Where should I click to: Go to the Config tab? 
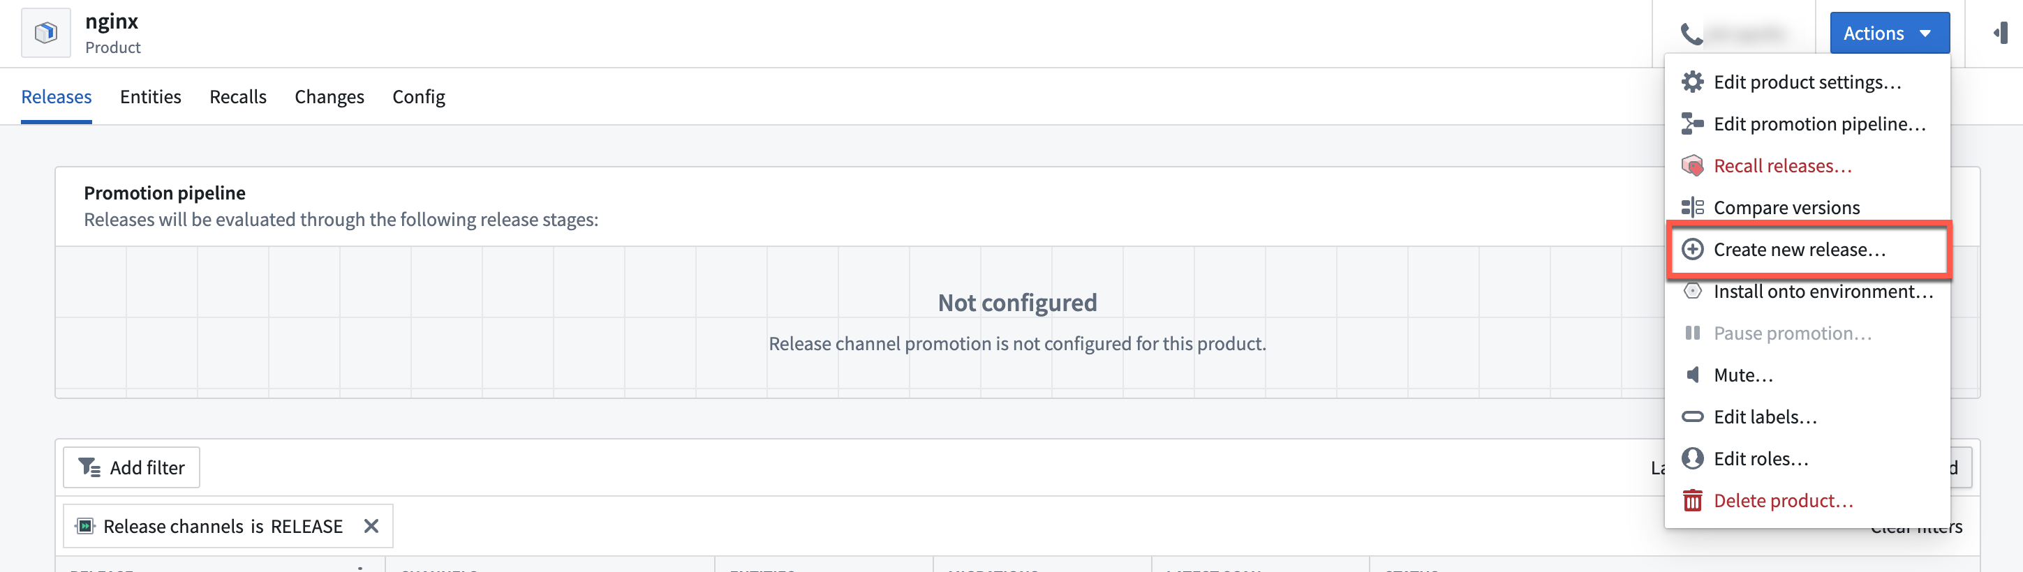pos(419,97)
